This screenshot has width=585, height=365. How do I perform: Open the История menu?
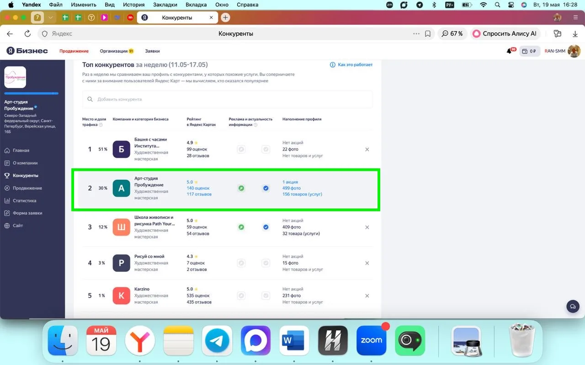tap(133, 5)
